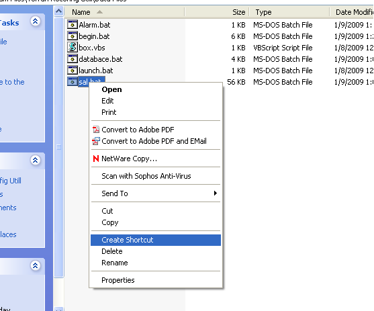Select the begin.bat file icon

[73, 36]
